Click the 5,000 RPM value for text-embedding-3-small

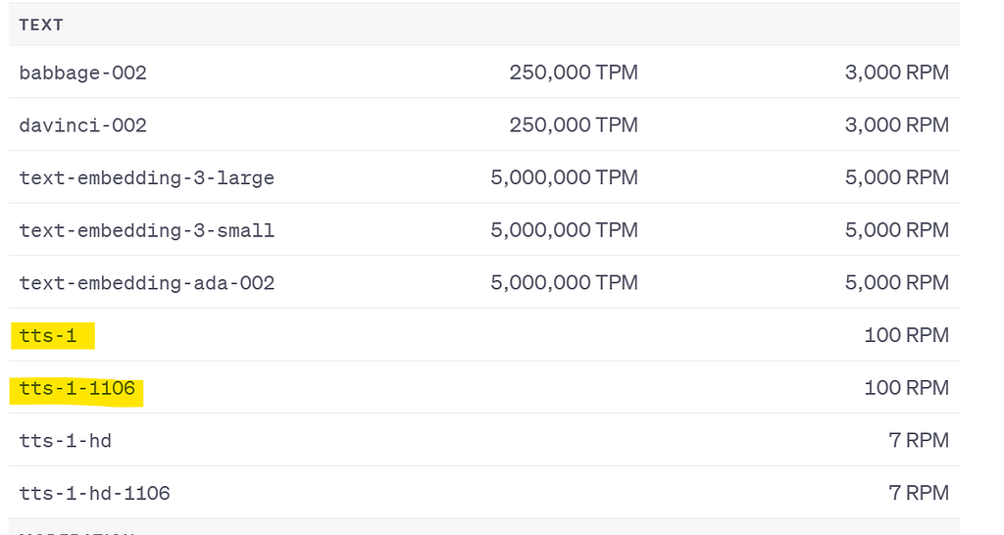[897, 231]
